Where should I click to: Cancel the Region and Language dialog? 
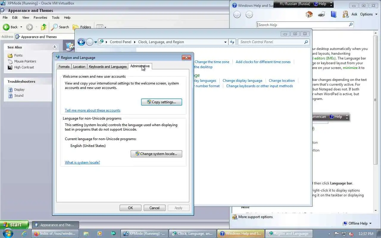coord(154,208)
